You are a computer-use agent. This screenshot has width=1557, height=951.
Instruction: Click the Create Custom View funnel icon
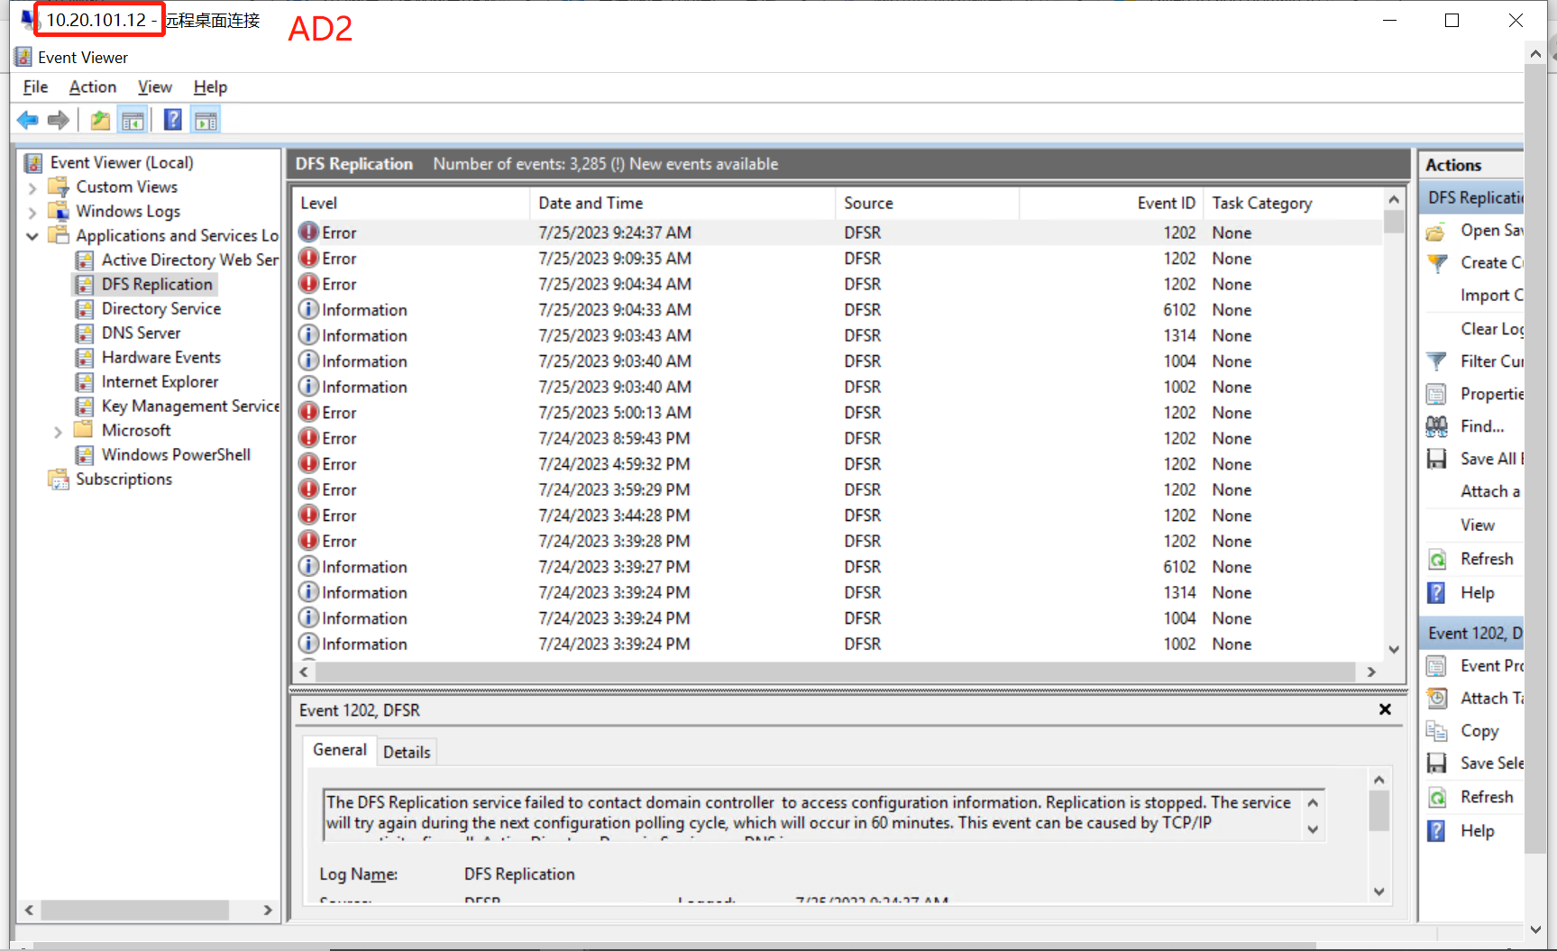(1436, 263)
